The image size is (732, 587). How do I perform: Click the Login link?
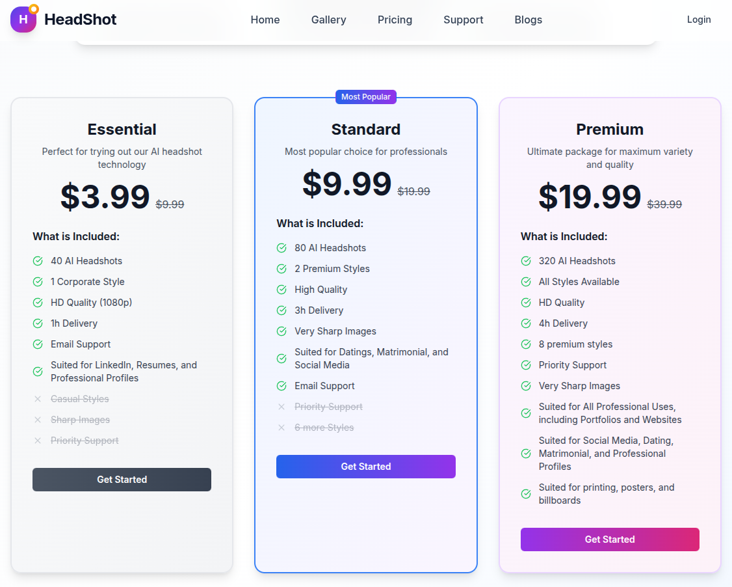(699, 20)
